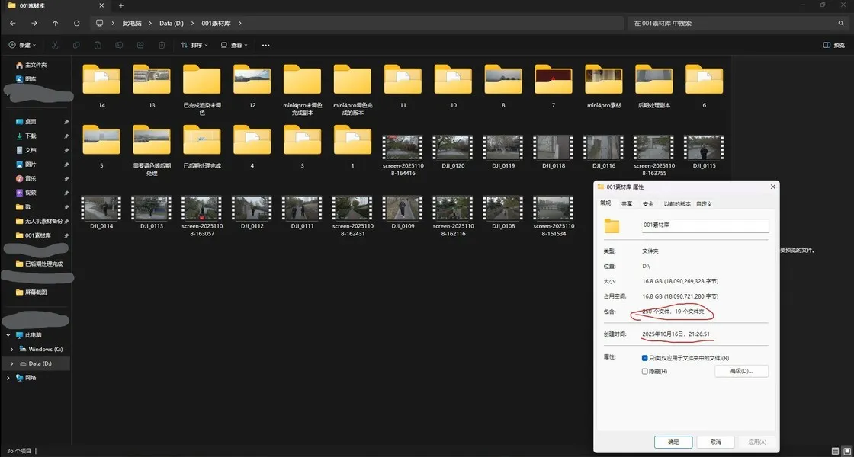The width and height of the screenshot is (854, 457).
Task: Open the 查看 view dropdown
Action: coord(235,45)
